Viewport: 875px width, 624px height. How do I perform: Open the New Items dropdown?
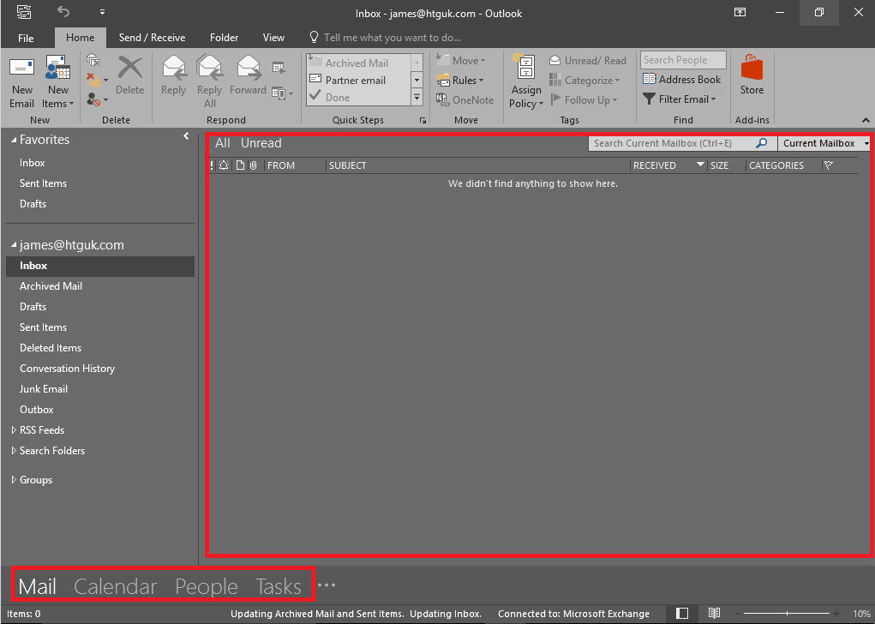pyautogui.click(x=58, y=97)
